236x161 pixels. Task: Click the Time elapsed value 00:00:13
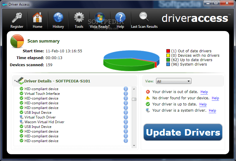[x=54, y=58]
